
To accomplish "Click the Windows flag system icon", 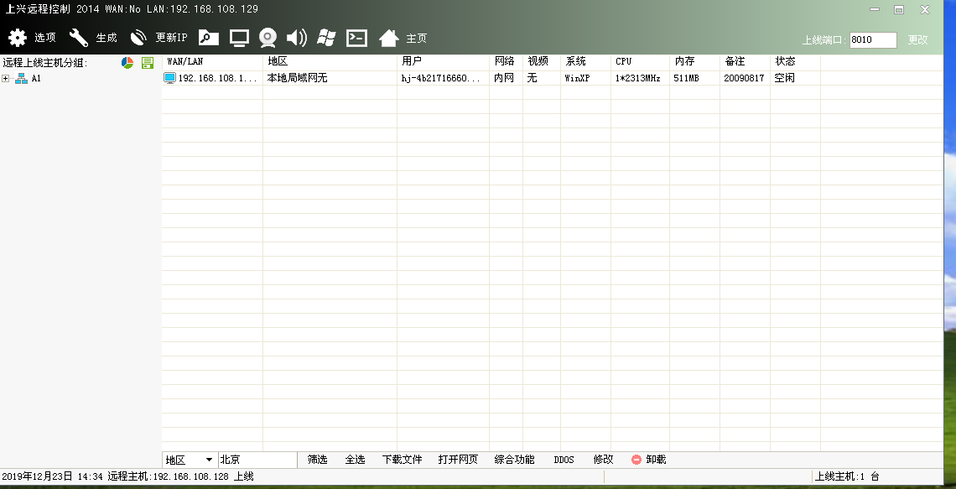I will tap(327, 38).
